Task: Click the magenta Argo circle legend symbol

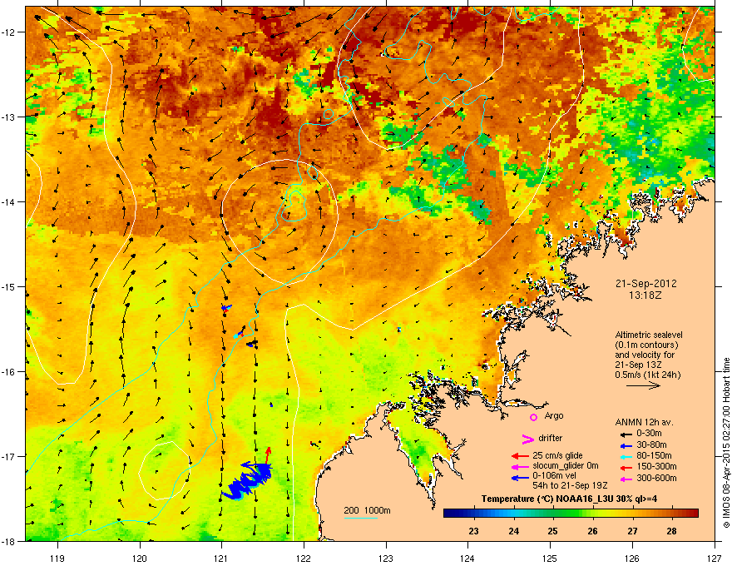Action: pos(533,417)
